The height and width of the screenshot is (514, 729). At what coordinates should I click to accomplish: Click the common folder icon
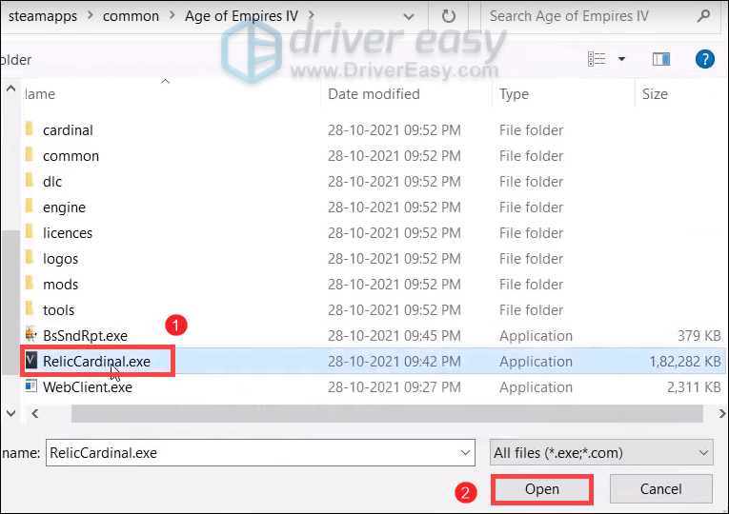pos(30,154)
